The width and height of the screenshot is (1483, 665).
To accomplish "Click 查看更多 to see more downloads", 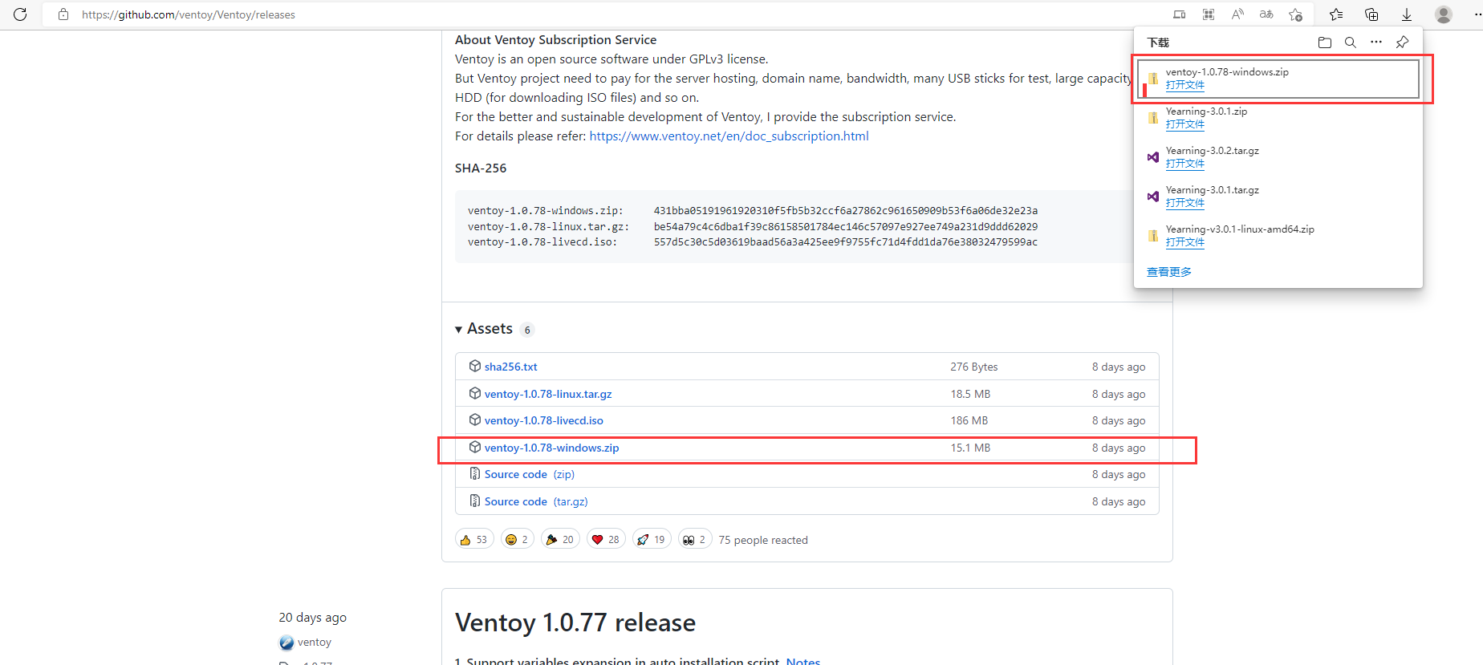I will (x=1169, y=272).
